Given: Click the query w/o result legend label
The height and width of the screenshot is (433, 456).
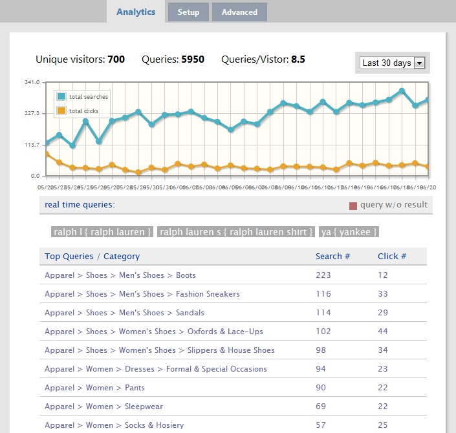Looking at the screenshot, I should (394, 205).
